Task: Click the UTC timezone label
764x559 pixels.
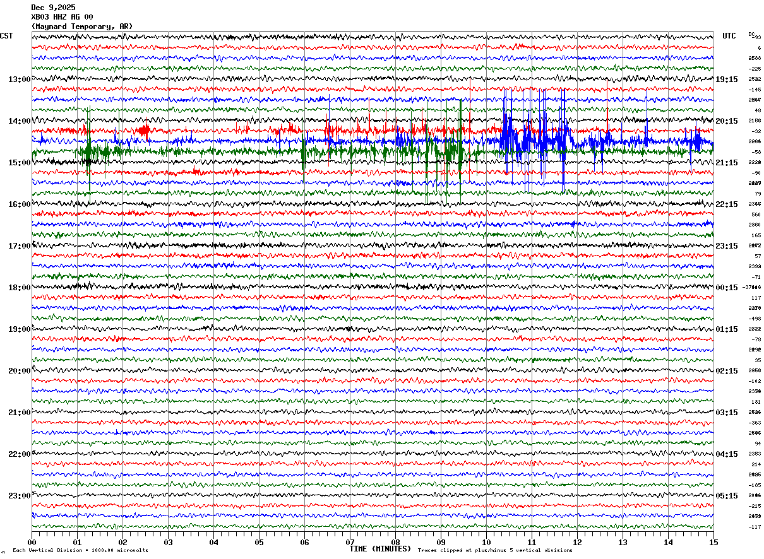Action: click(729, 36)
